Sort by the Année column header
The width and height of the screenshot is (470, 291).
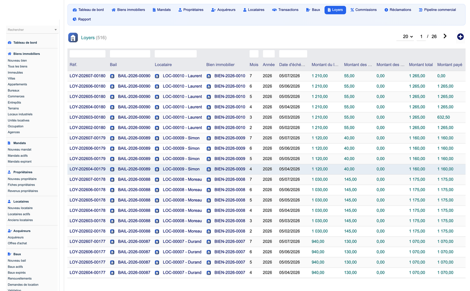269,65
